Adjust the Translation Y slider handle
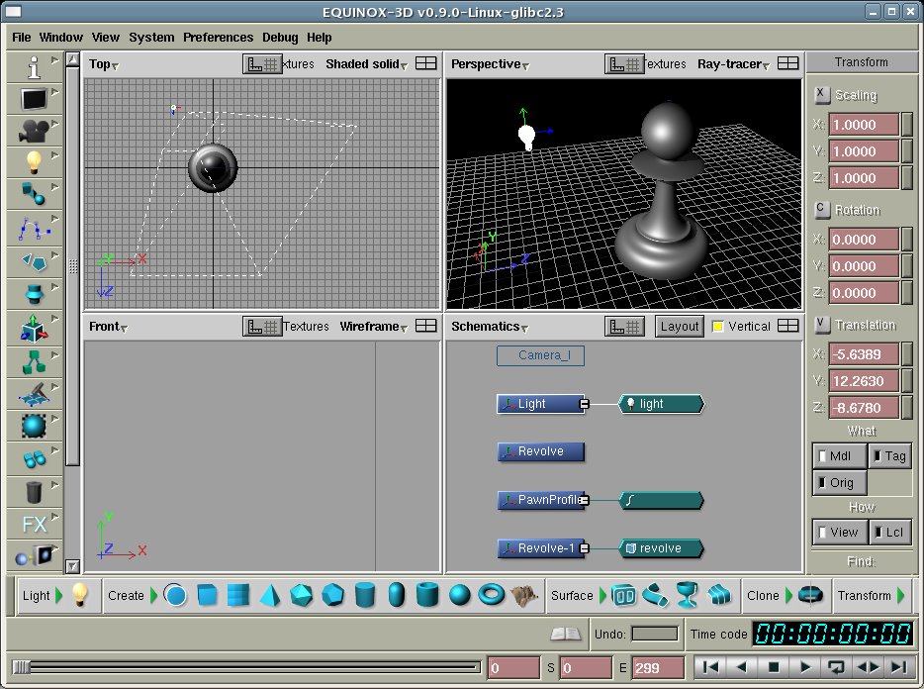Screen dimensions: 924x689 (x=907, y=381)
